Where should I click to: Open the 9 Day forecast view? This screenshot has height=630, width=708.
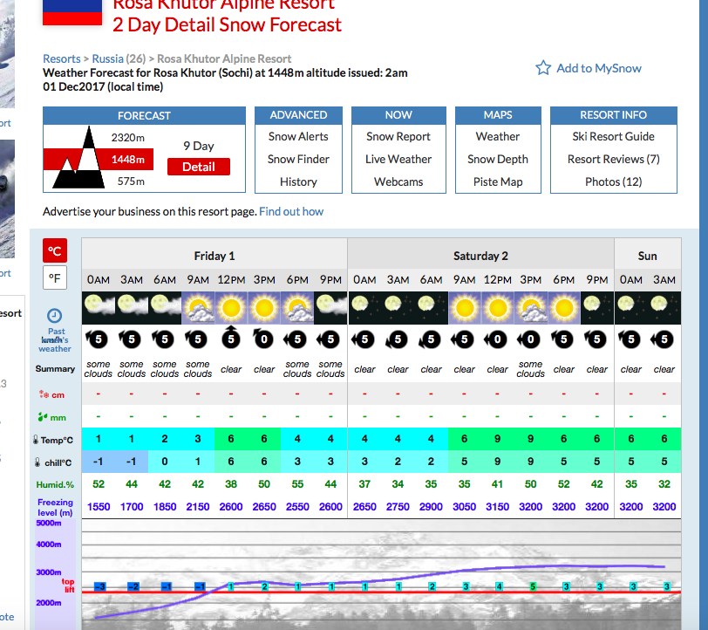click(x=199, y=146)
